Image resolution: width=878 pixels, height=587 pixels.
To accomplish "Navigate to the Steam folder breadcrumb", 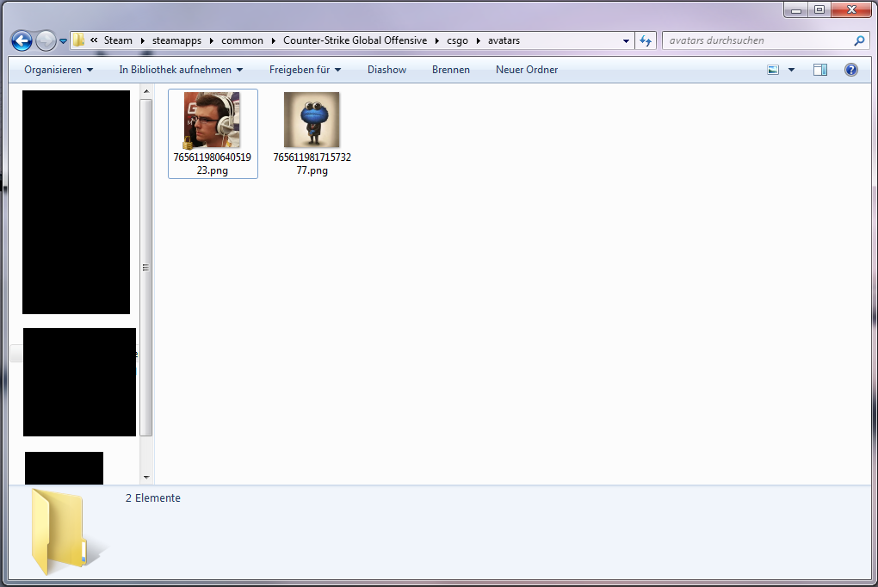I will coord(118,40).
